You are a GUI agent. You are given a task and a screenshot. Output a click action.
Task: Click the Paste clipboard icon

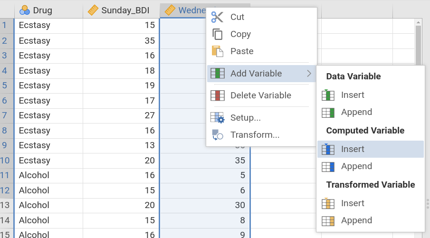[x=218, y=51]
